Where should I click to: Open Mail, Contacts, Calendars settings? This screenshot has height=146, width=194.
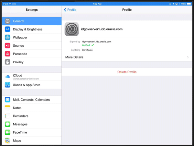tap(32, 100)
